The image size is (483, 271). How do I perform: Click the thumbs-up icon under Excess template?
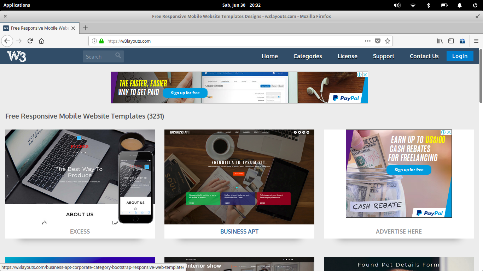(x=44, y=223)
